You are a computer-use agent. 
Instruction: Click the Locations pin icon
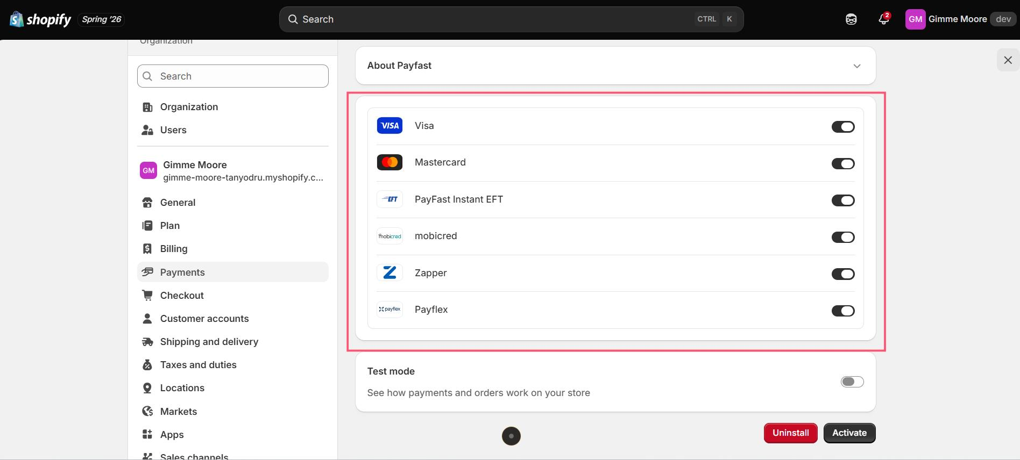(147, 388)
